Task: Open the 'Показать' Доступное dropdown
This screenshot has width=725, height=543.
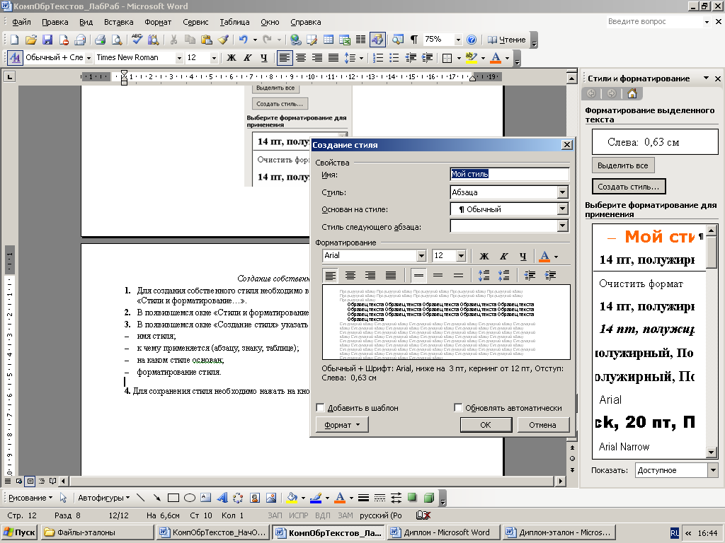Action: click(712, 470)
